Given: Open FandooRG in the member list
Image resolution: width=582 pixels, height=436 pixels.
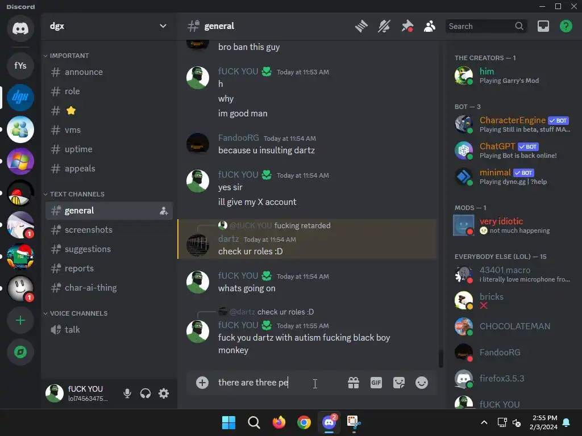Looking at the screenshot, I should point(514,353).
